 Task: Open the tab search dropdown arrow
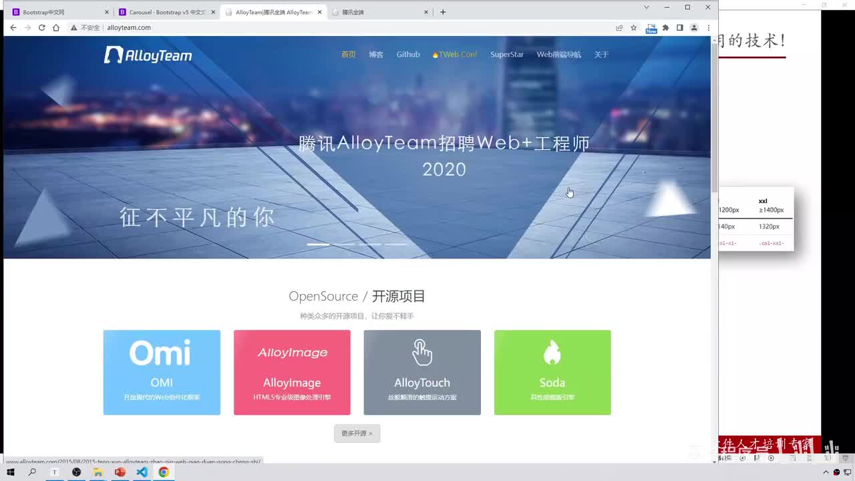coord(647,7)
